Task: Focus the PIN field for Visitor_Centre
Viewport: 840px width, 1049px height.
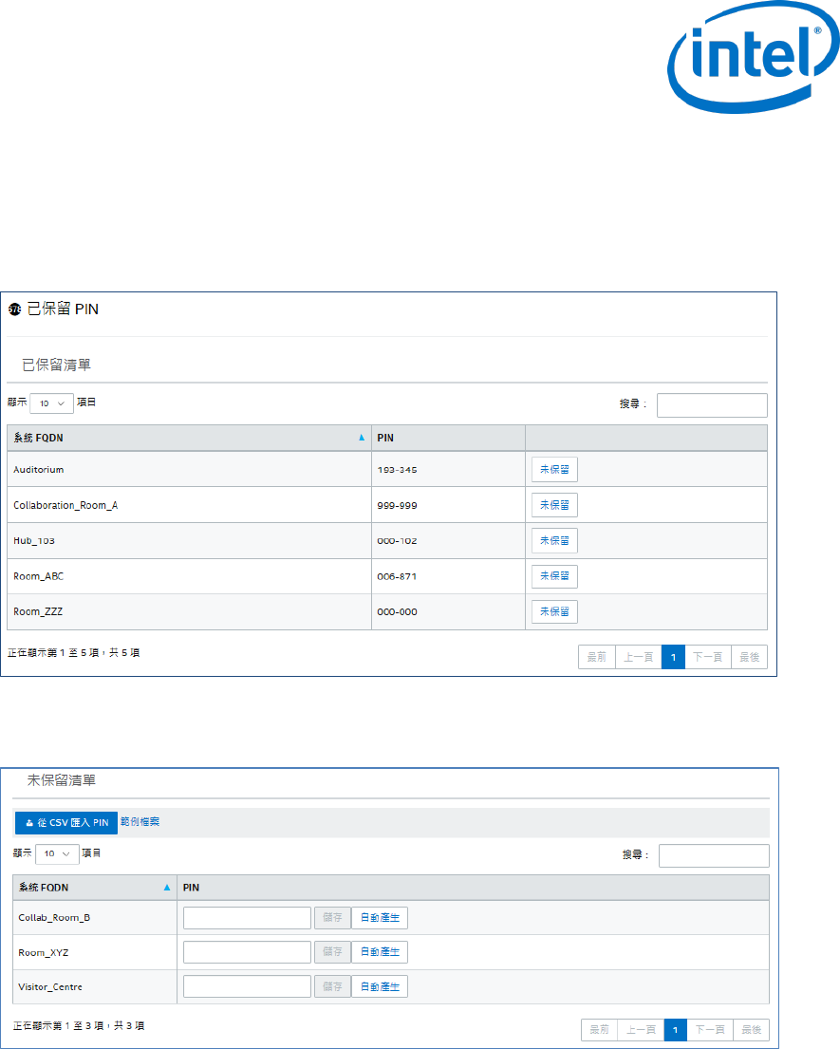Action: click(247, 986)
